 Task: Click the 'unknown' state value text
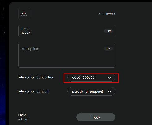[23, 119]
